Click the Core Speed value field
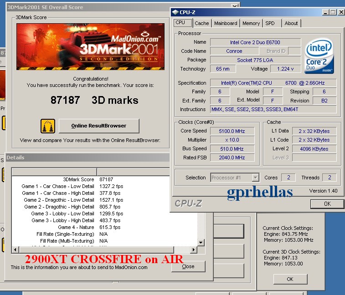 [232, 131]
